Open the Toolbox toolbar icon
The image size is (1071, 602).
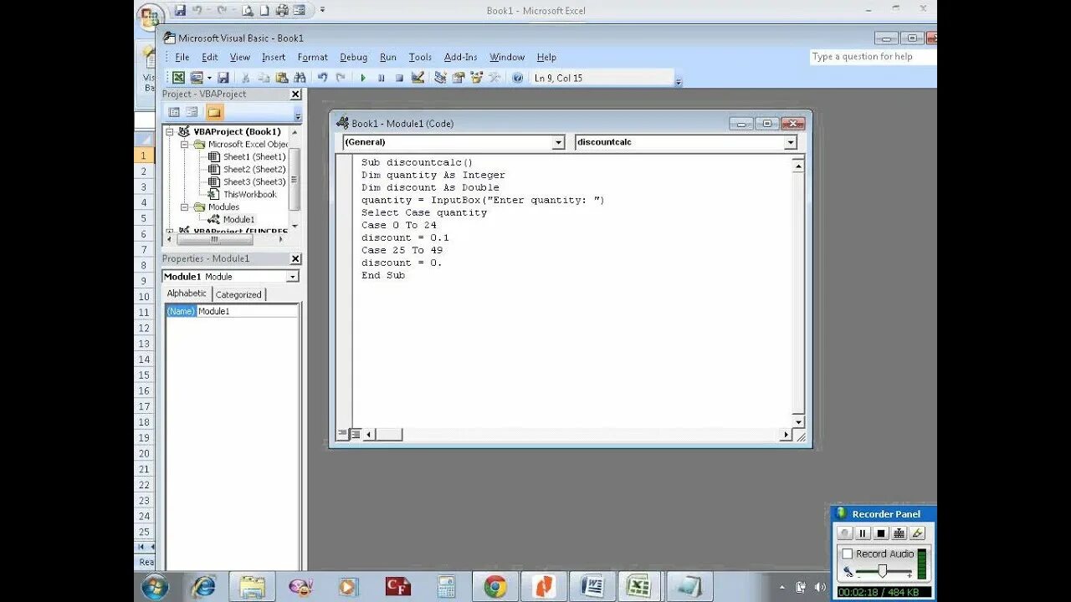pyautogui.click(x=495, y=78)
